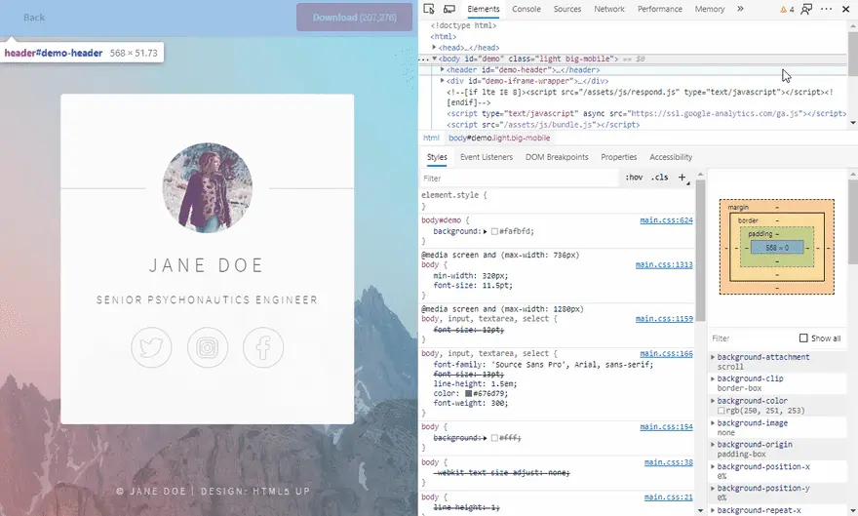Click the #fafbfd background color swatch
The width and height of the screenshot is (858, 516).
(494, 231)
